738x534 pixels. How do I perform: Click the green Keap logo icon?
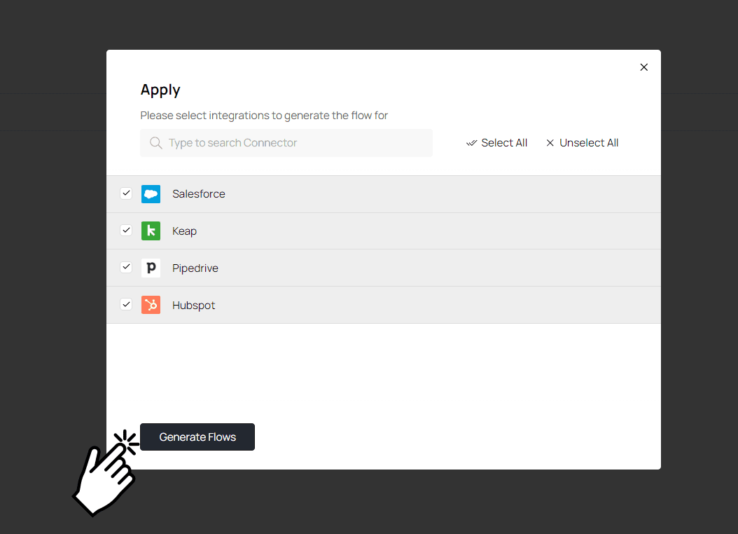click(x=151, y=231)
